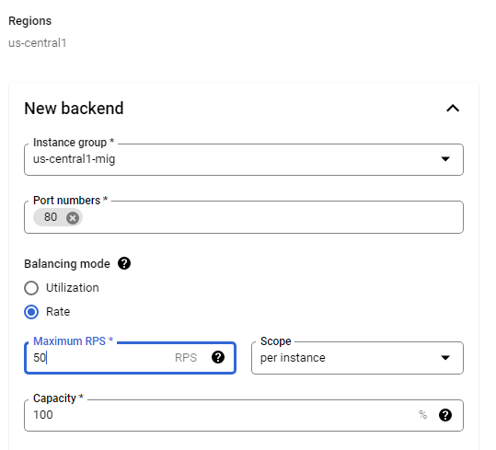Open Balancing mode help icon

click(124, 263)
